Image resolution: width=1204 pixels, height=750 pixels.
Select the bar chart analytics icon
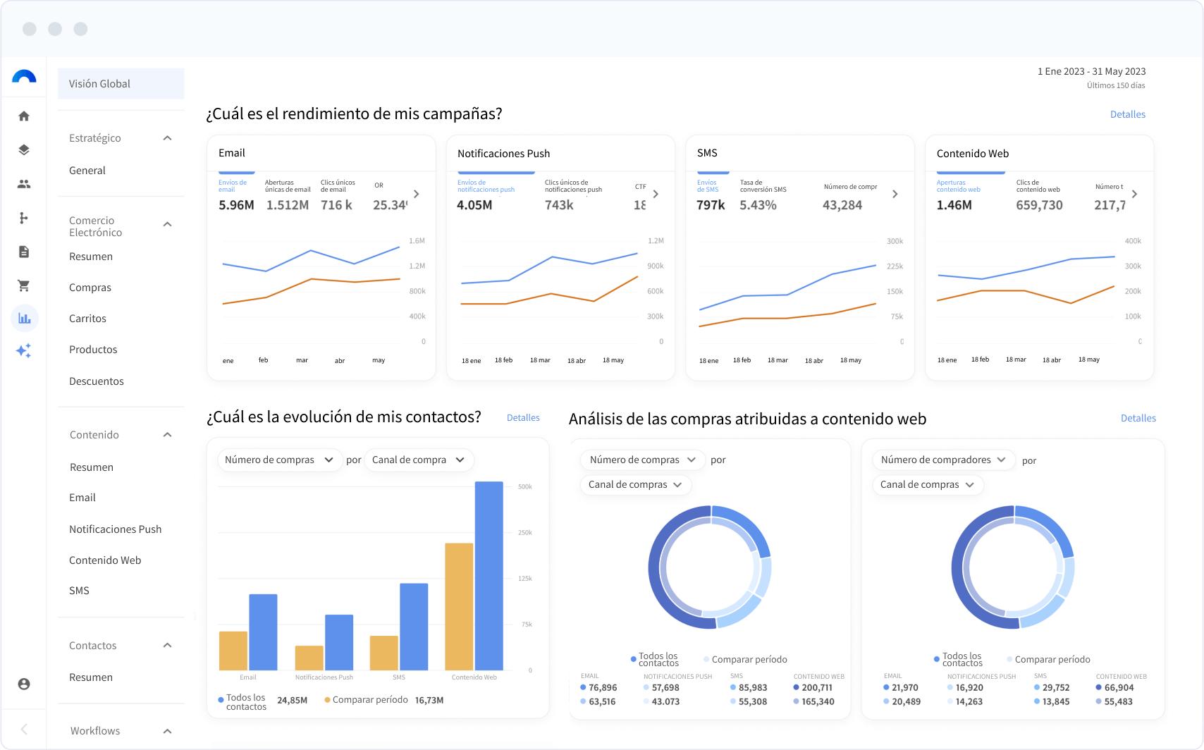(24, 319)
